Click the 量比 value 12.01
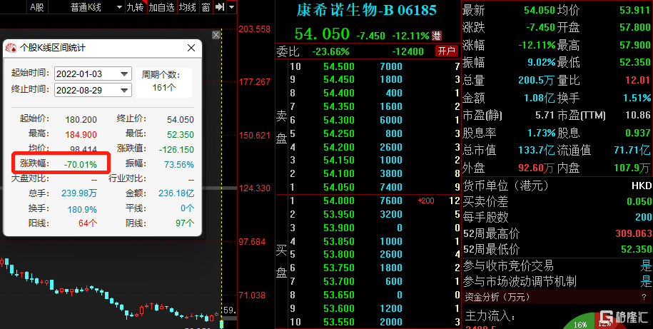This screenshot has width=653, height=329. [x=637, y=80]
